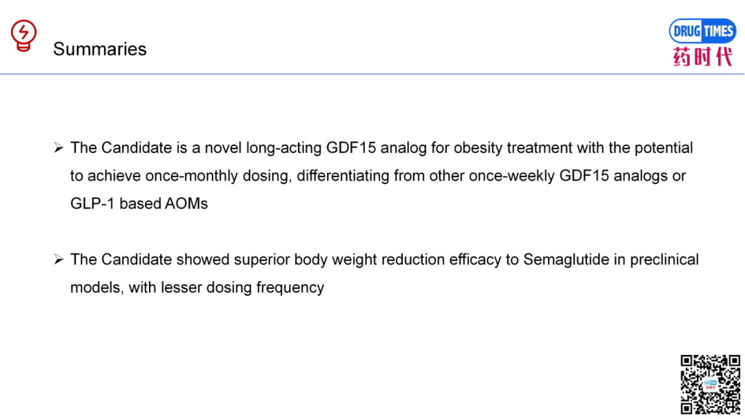Click the words lesser dosing frequency

pyautogui.click(x=242, y=287)
